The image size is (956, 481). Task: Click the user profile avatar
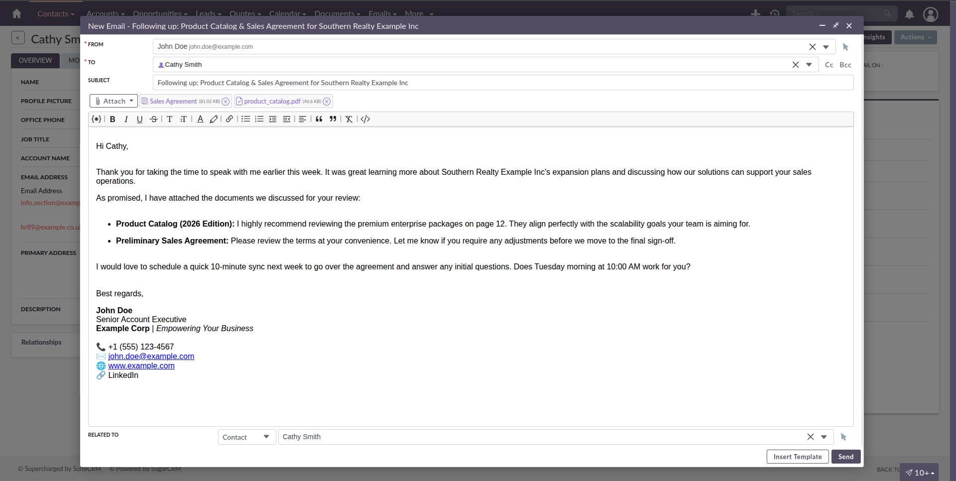[931, 14]
